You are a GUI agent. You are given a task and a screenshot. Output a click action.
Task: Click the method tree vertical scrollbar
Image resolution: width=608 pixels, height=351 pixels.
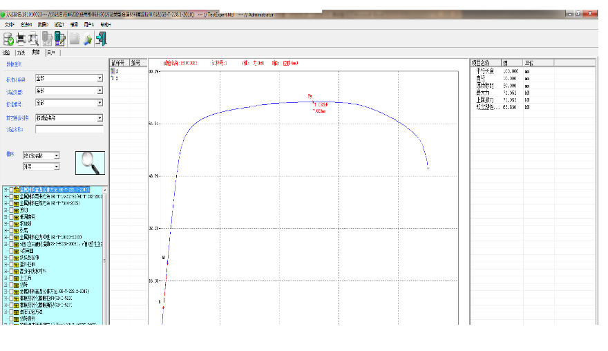pyautogui.click(x=105, y=260)
